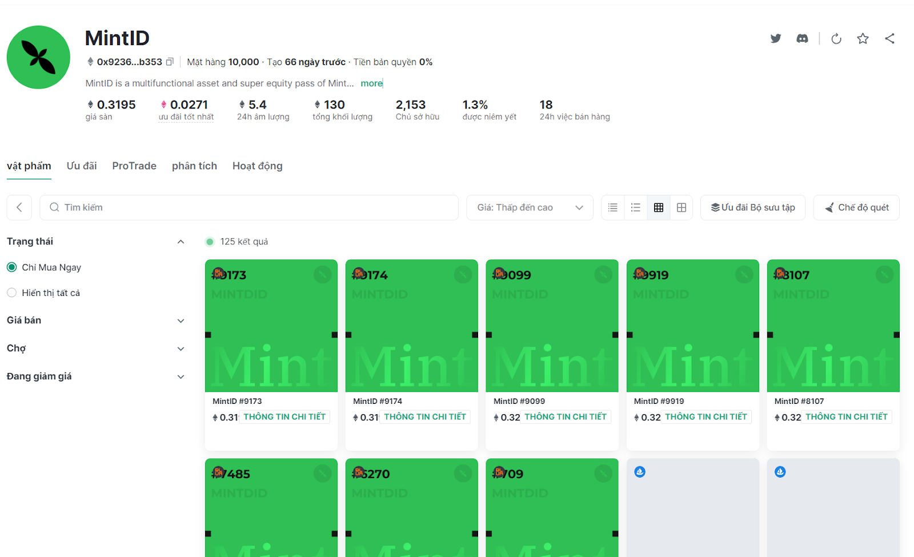Screen dimensions: 914x557
Task: Click the 'ưu đãi tốt nhất' 0.0271 stat
Action: pyautogui.click(x=186, y=110)
